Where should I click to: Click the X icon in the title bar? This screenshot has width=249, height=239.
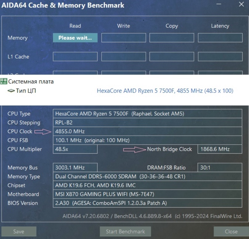tap(241, 4)
